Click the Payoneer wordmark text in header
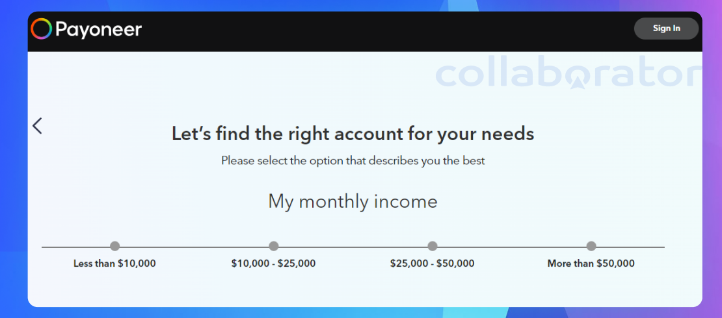The image size is (722, 318). coord(98,30)
